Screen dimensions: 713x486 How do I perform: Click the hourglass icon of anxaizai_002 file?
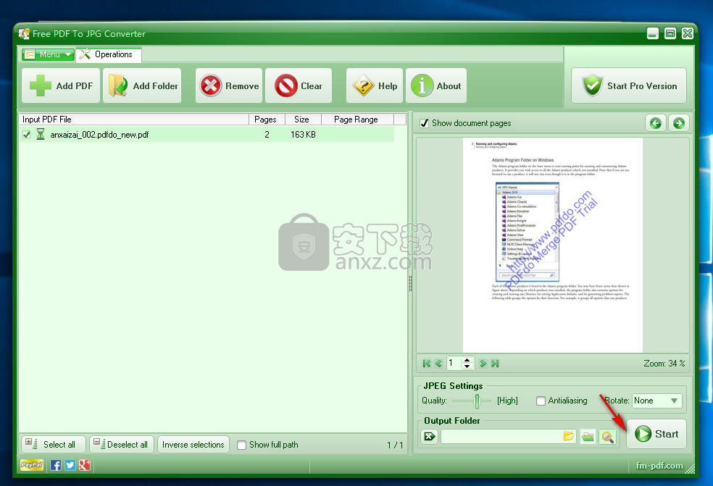point(41,134)
